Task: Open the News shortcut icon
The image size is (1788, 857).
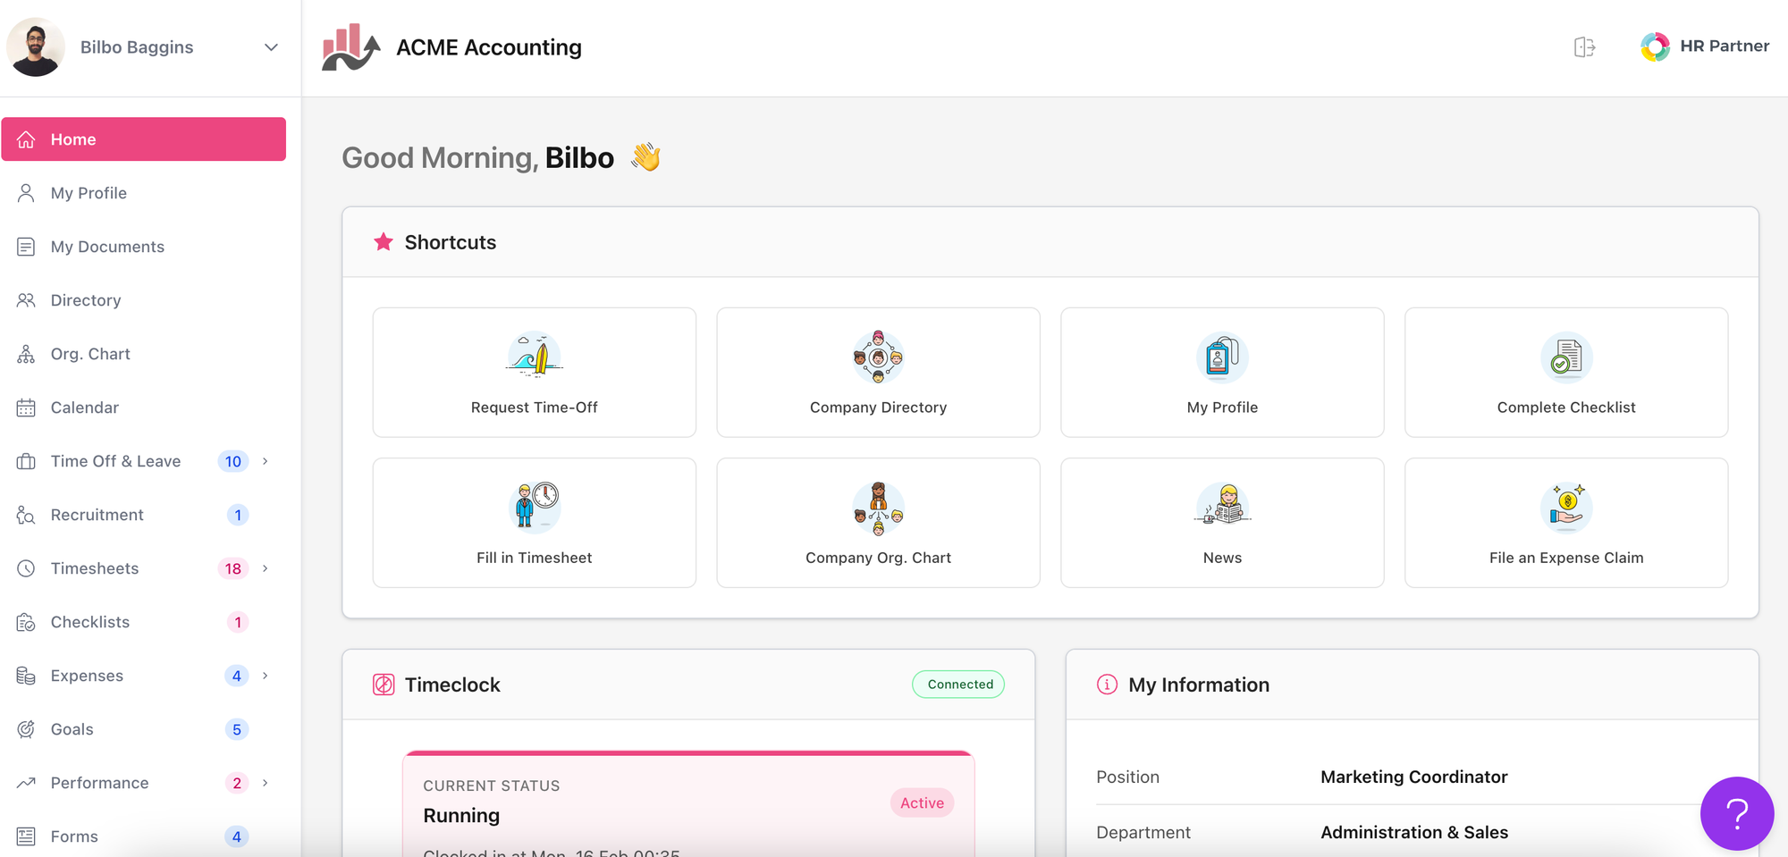Action: pos(1222,507)
